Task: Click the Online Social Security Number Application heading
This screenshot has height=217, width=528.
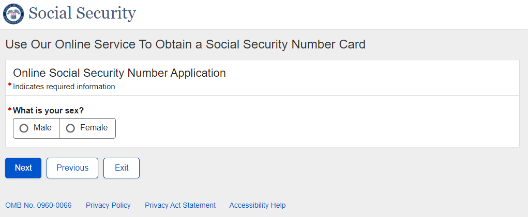Action: [119, 73]
